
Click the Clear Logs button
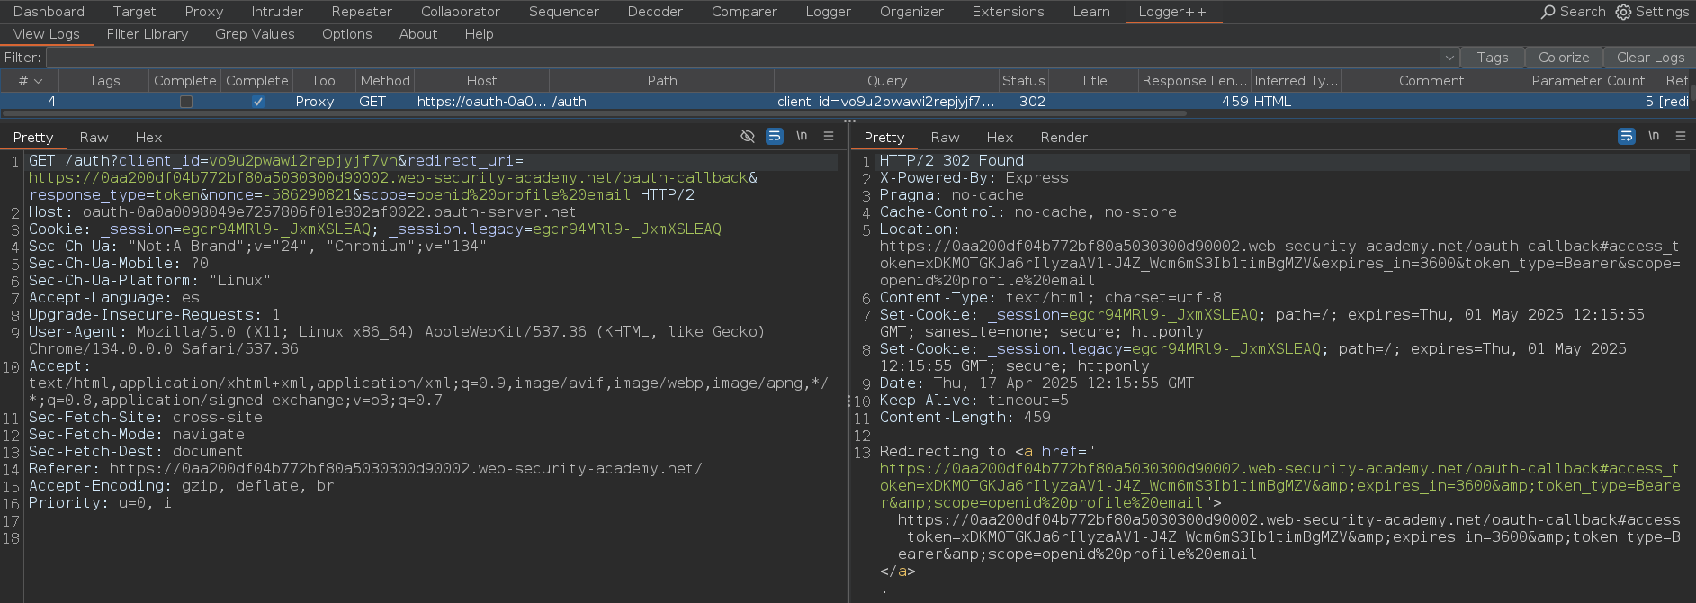tap(1649, 58)
